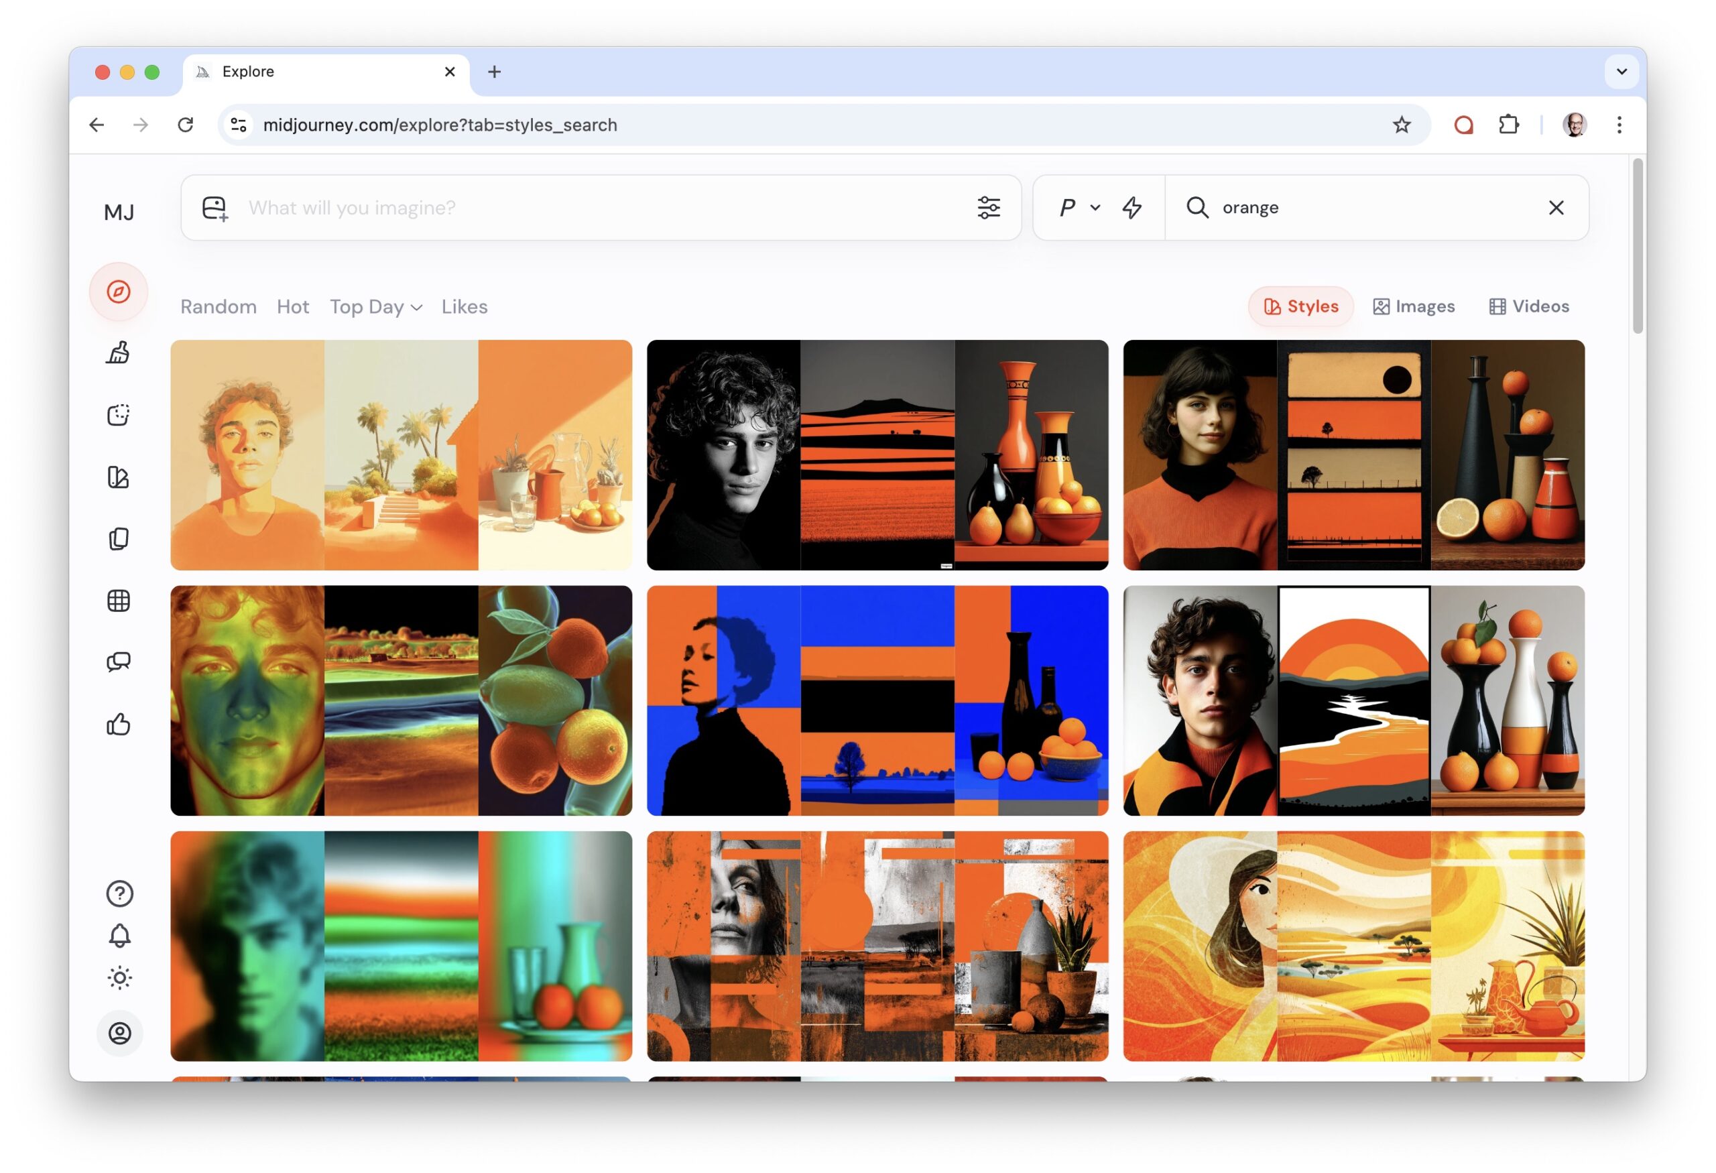The height and width of the screenshot is (1173, 1716).
Task: Select the Random tab
Action: [219, 307]
